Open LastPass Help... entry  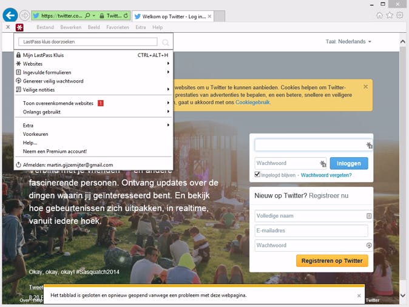(x=93, y=143)
